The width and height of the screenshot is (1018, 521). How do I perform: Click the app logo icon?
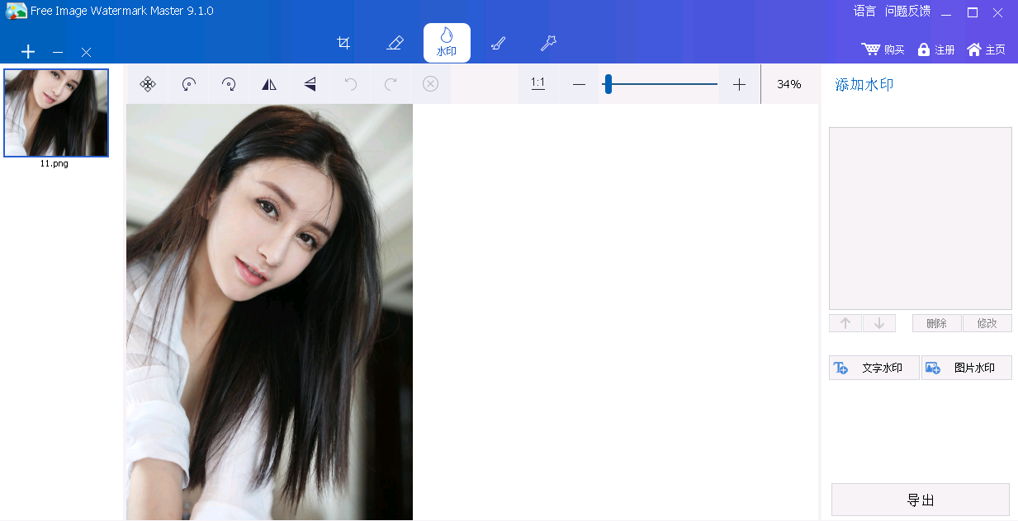pos(16,12)
